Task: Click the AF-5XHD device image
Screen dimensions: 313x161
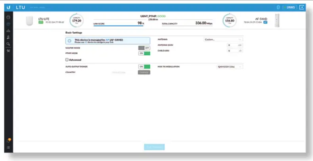Action: pos(277,20)
